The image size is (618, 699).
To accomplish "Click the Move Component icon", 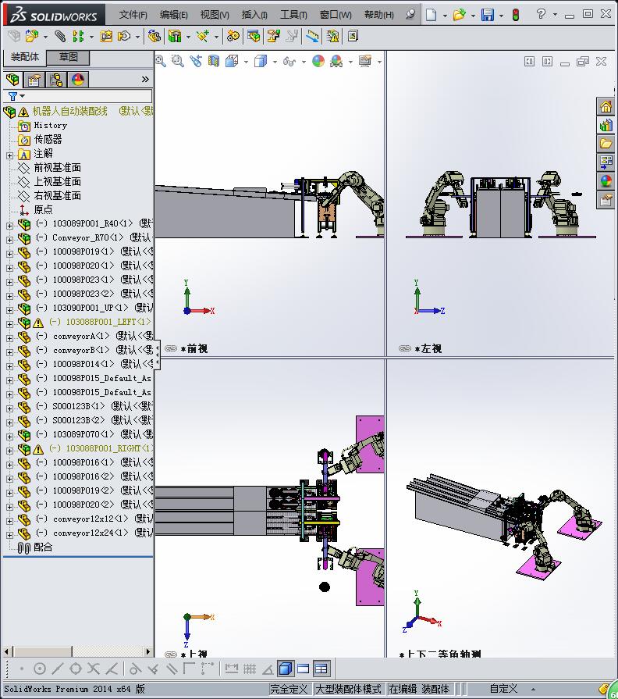I will point(124,36).
